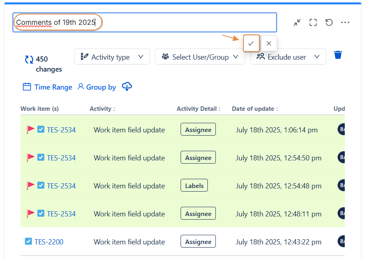Click the blue trash delete icon

pyautogui.click(x=338, y=55)
